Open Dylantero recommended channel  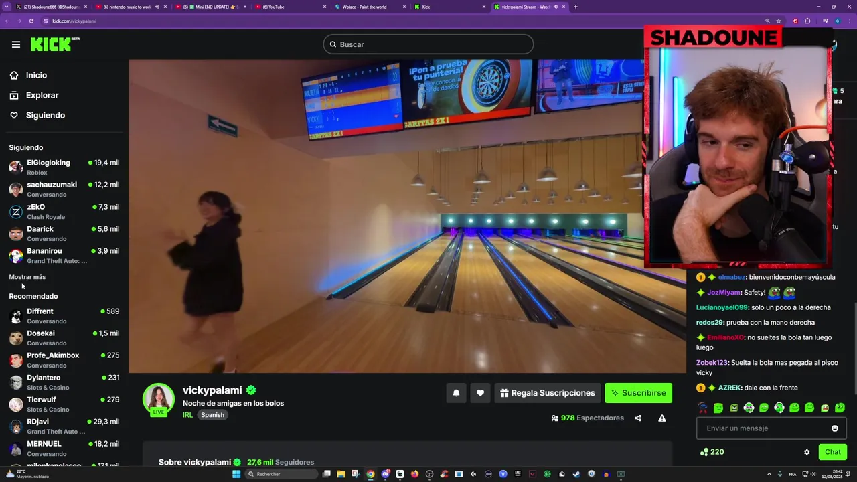(x=64, y=382)
